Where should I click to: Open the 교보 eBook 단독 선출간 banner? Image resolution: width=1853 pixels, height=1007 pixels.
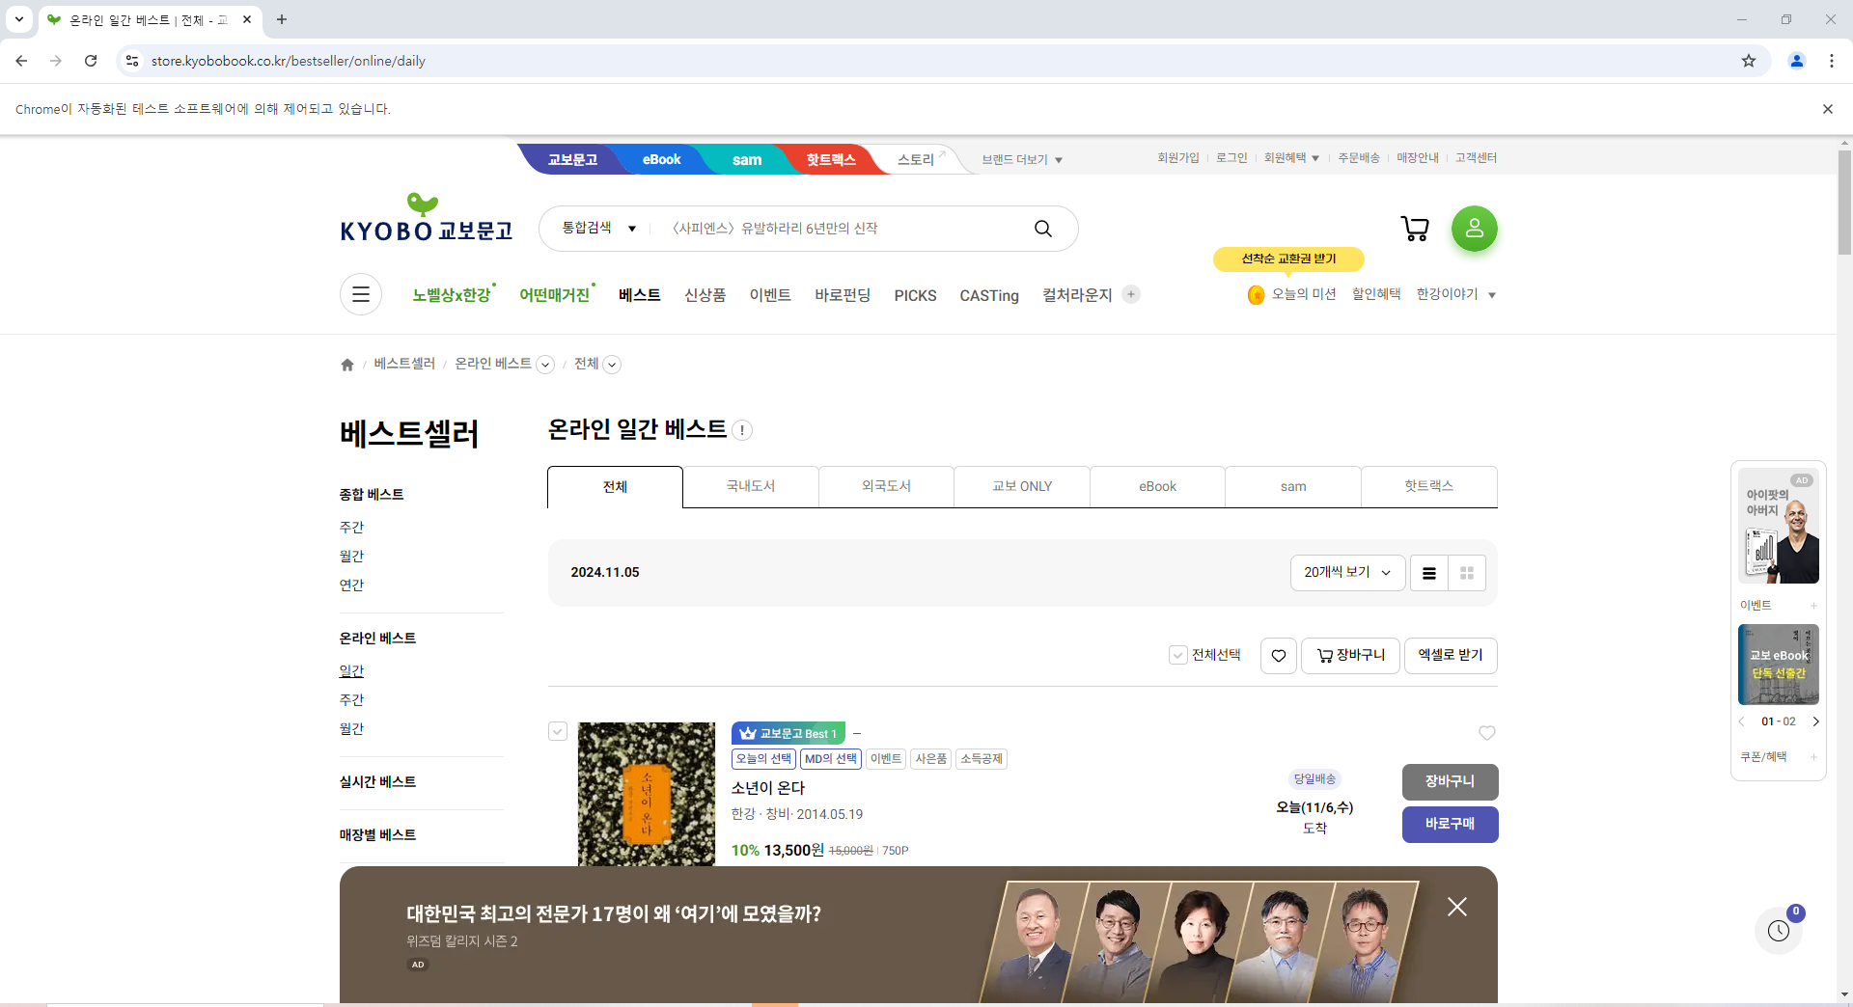coord(1779,665)
